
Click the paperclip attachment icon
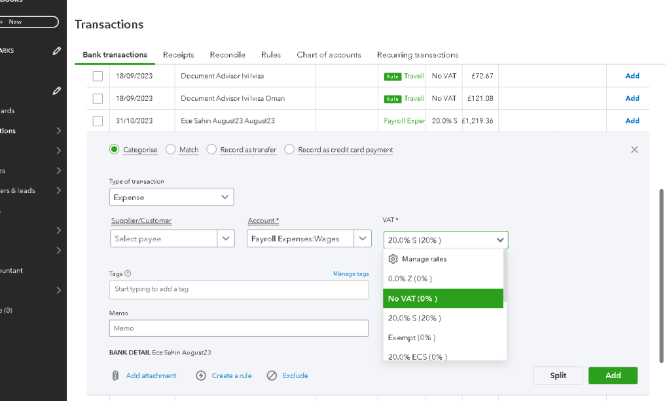tap(115, 375)
